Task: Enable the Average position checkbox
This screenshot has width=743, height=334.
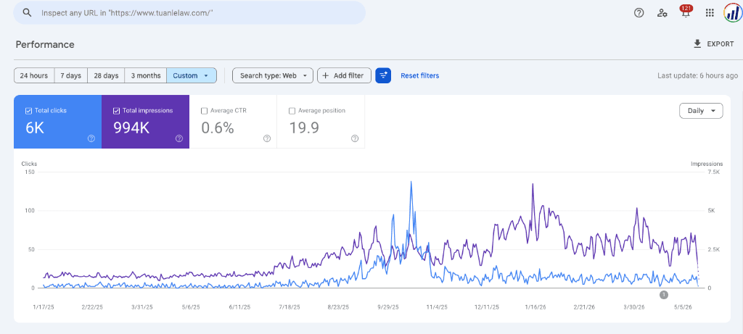Action: coord(292,111)
